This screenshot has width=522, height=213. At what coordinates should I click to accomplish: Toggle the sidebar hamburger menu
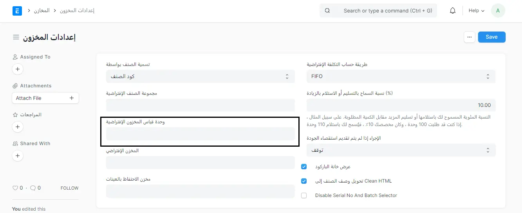coord(16,37)
